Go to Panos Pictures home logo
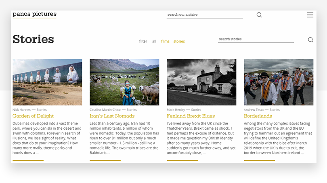The image size is (327, 183). pyautogui.click(x=34, y=15)
